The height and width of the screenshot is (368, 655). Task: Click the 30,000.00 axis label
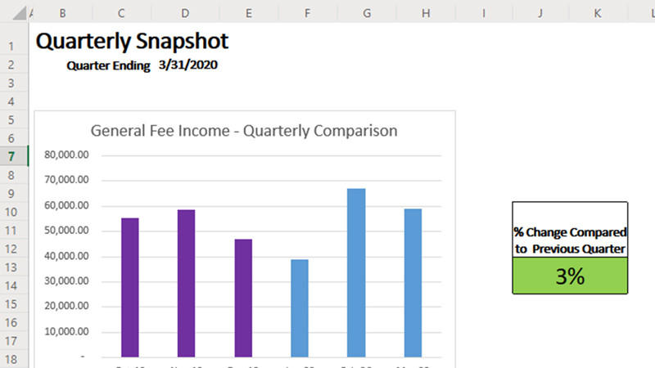(66, 280)
